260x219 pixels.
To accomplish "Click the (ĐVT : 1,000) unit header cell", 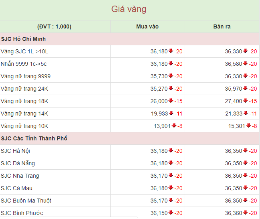I will [x=54, y=26].
